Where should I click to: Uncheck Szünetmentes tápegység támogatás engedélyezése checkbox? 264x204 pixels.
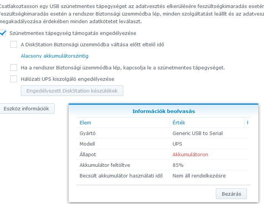coord(3,33)
